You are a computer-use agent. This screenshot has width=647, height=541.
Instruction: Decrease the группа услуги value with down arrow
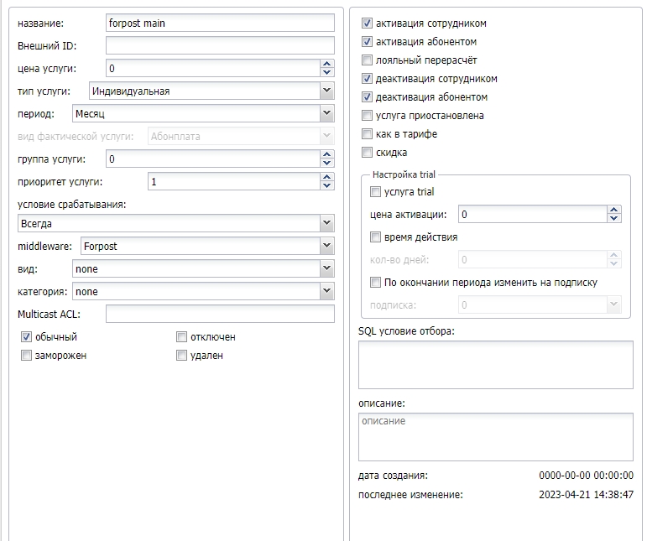tap(326, 163)
